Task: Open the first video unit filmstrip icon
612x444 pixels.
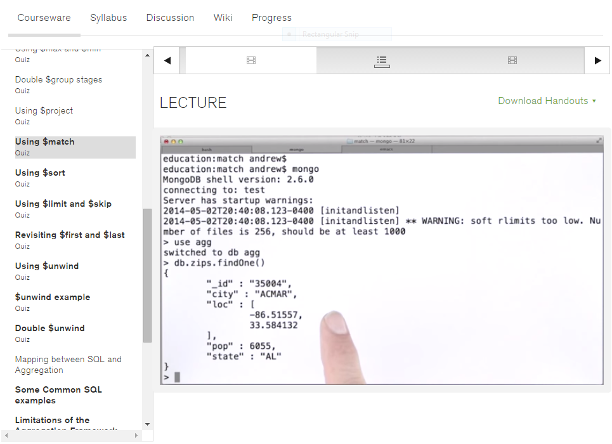Action: 251,60
